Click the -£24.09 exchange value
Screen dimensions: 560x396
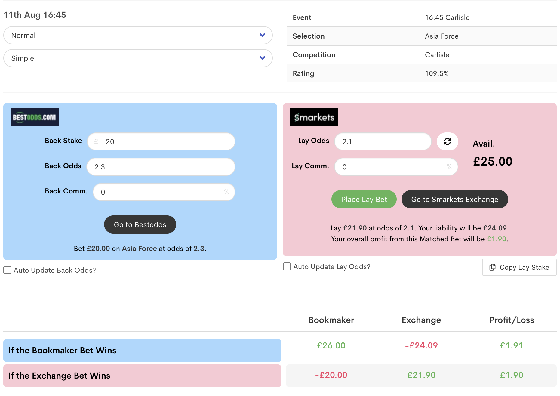click(421, 345)
